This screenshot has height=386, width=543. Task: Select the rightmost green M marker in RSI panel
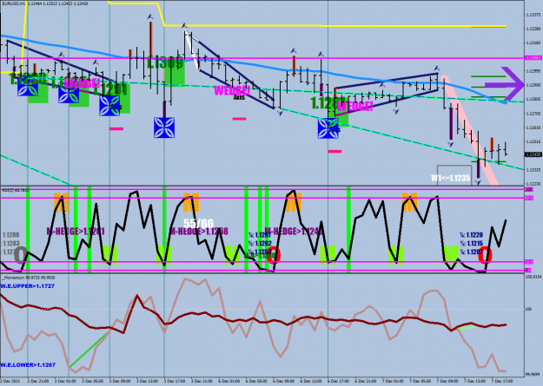click(x=451, y=254)
